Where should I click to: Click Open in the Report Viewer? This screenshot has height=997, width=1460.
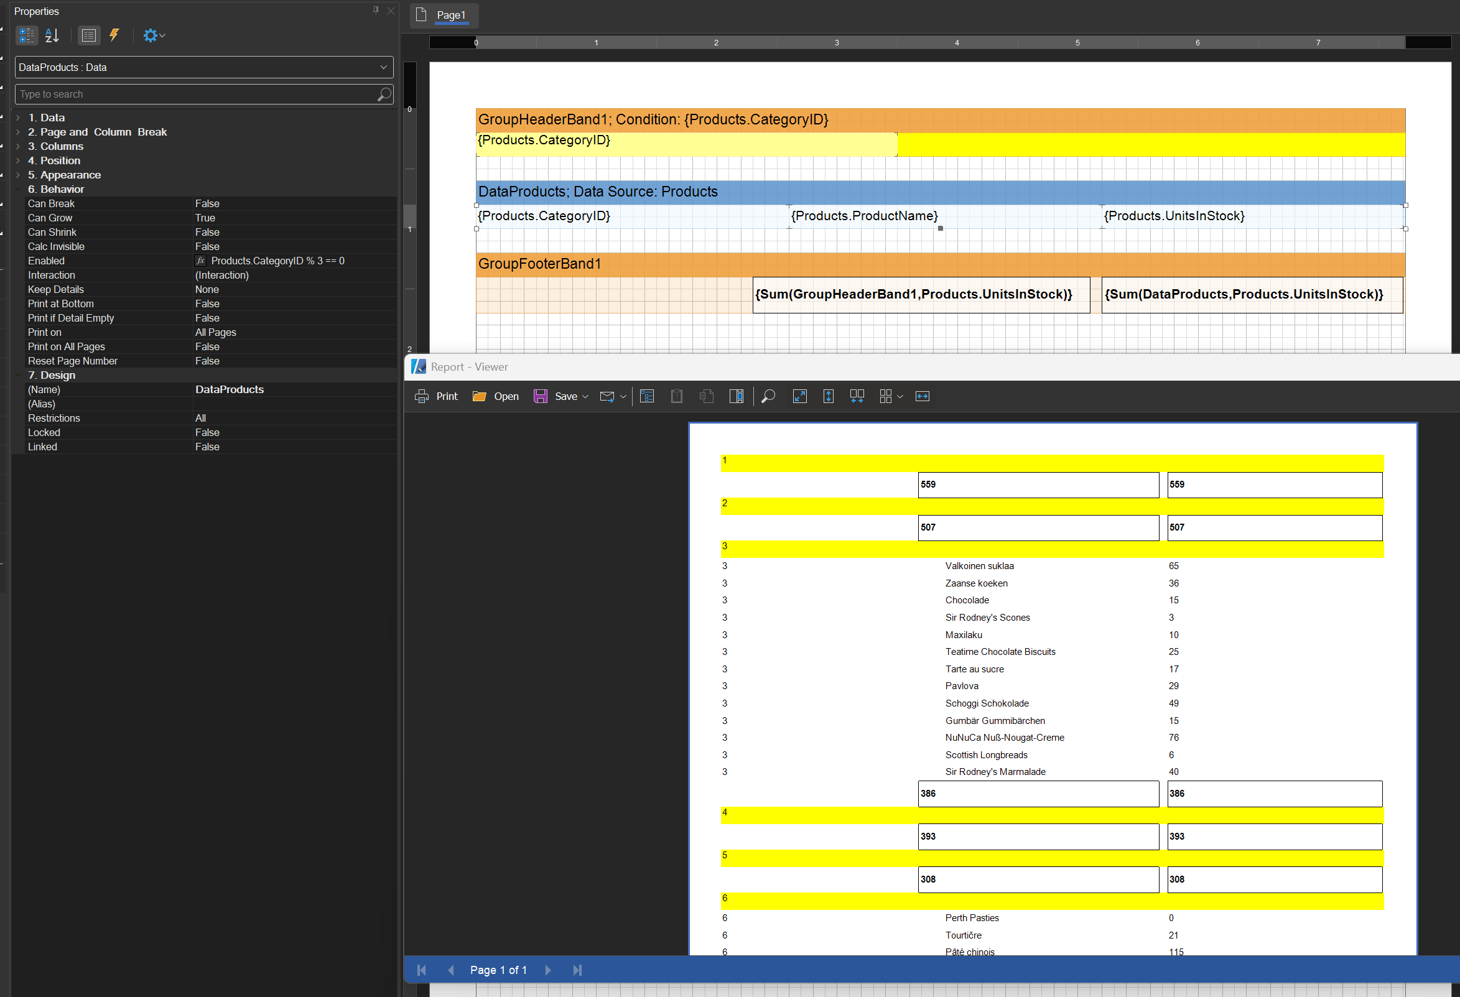tap(496, 396)
